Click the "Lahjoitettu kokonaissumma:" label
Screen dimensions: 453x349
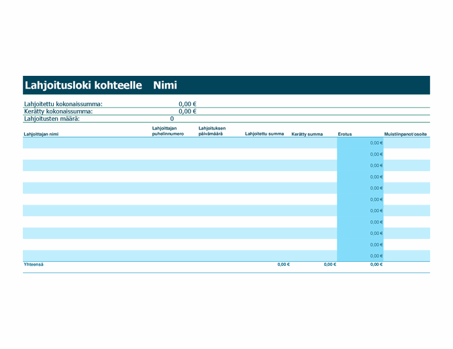(x=63, y=104)
